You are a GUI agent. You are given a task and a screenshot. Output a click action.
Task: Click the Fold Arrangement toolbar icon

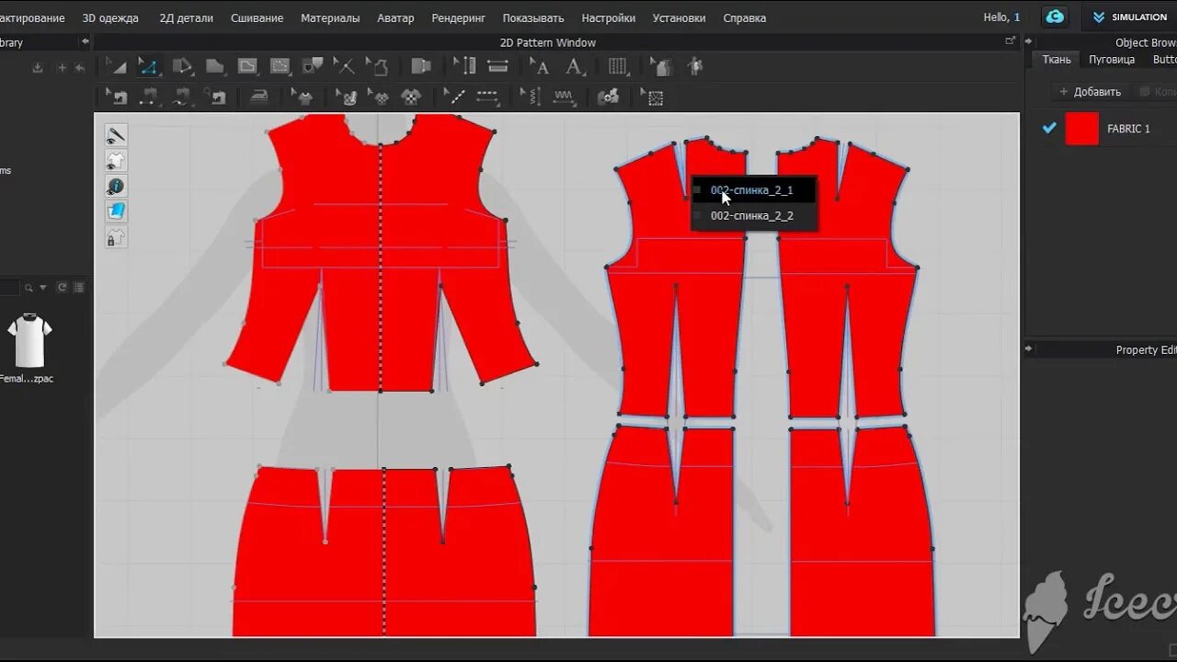coord(420,66)
